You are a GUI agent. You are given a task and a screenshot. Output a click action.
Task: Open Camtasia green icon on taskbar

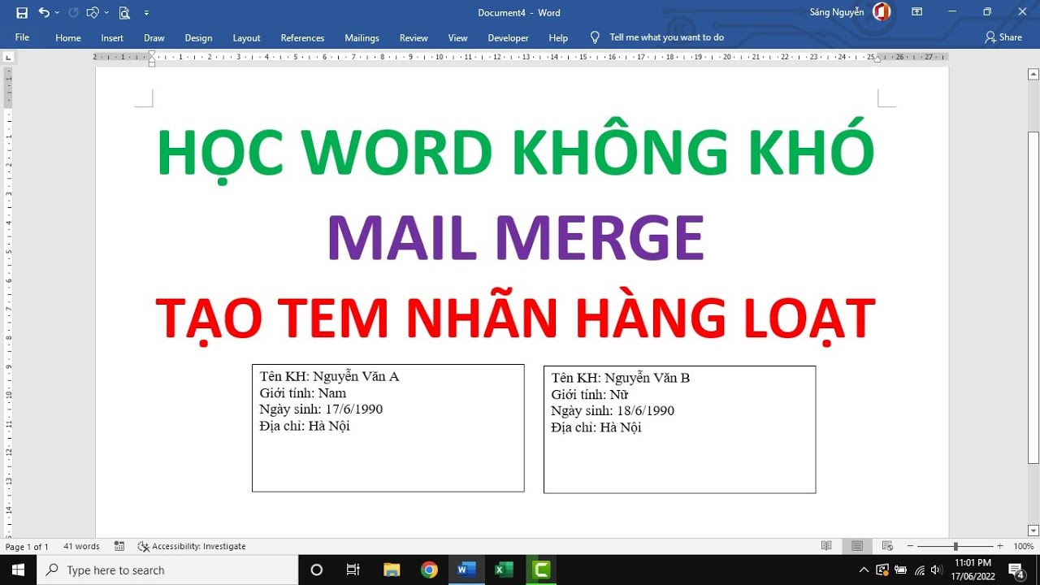coord(541,570)
